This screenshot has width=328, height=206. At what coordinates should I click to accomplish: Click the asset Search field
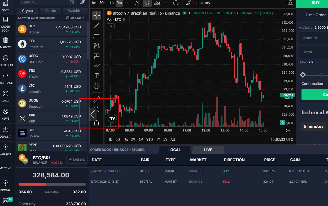click(44, 2)
